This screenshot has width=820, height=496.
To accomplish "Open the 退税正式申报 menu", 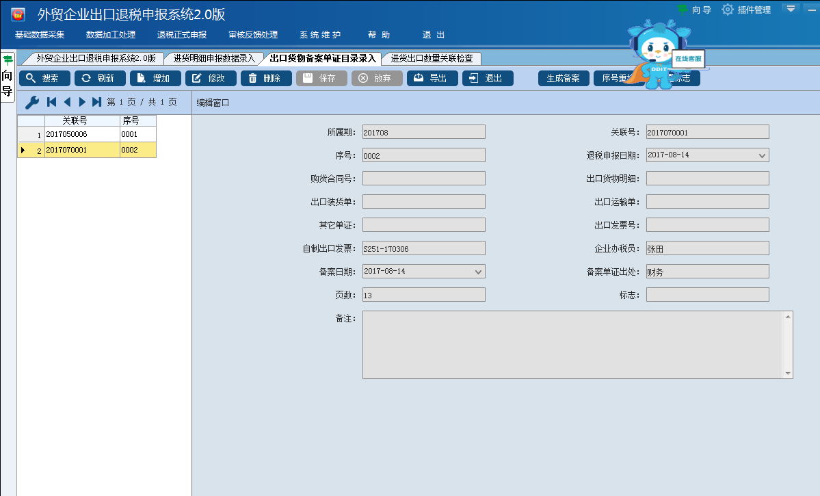I will 181,35.
